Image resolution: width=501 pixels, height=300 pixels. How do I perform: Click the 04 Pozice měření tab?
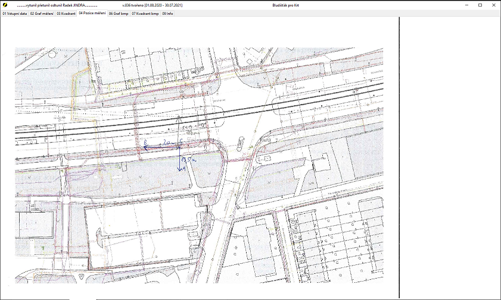tap(92, 13)
